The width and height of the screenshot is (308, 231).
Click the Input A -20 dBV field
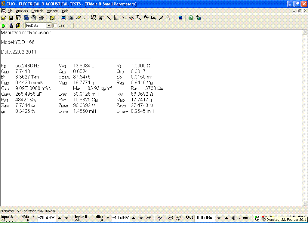[46, 218]
